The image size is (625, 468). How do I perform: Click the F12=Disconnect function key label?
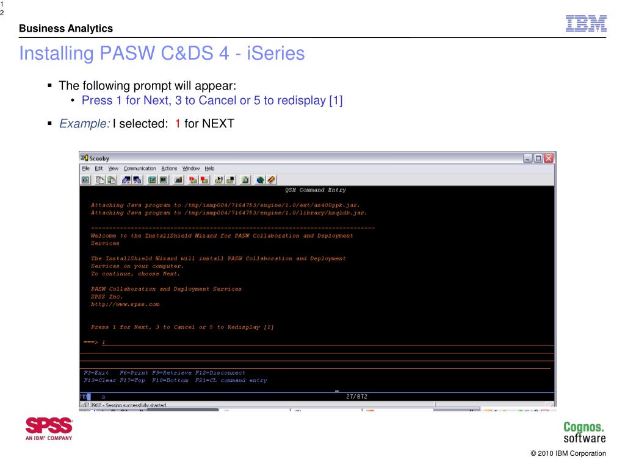(x=220, y=373)
